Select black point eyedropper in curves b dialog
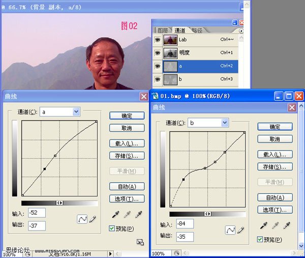Image resolution: width=305 pixels, height=258 pixels. 264,225
